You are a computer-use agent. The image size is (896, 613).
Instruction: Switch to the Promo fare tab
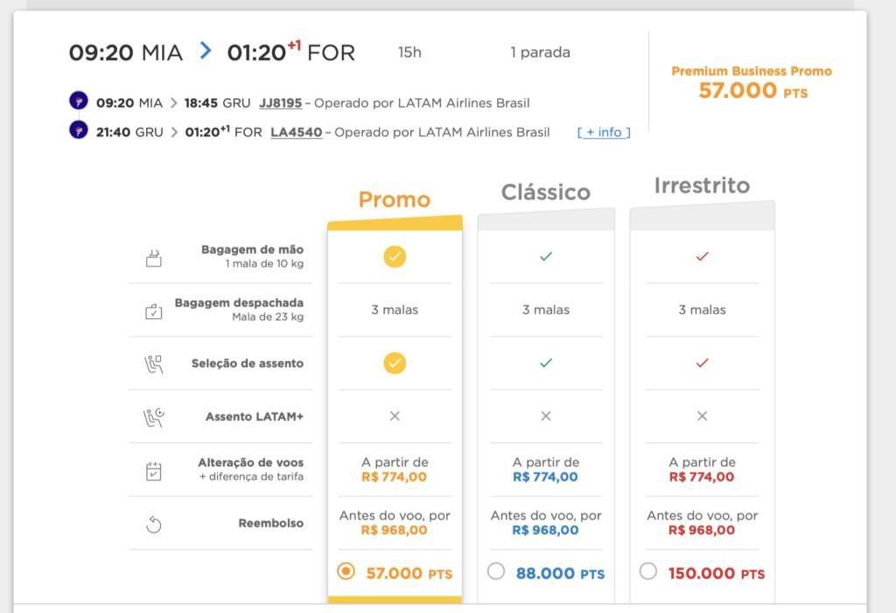[395, 199]
